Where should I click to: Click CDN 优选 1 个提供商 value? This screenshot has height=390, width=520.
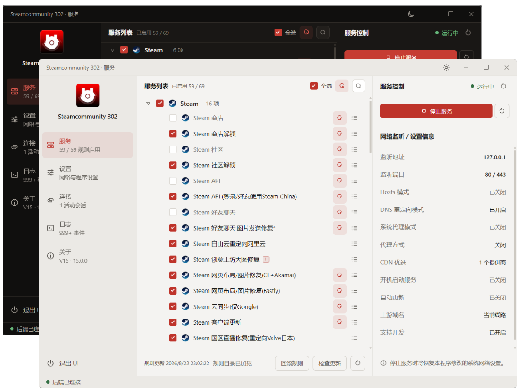[x=492, y=263]
